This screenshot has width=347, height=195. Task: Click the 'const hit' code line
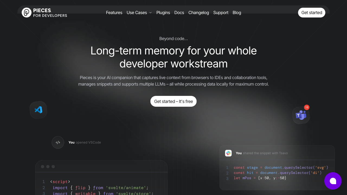click(278, 173)
